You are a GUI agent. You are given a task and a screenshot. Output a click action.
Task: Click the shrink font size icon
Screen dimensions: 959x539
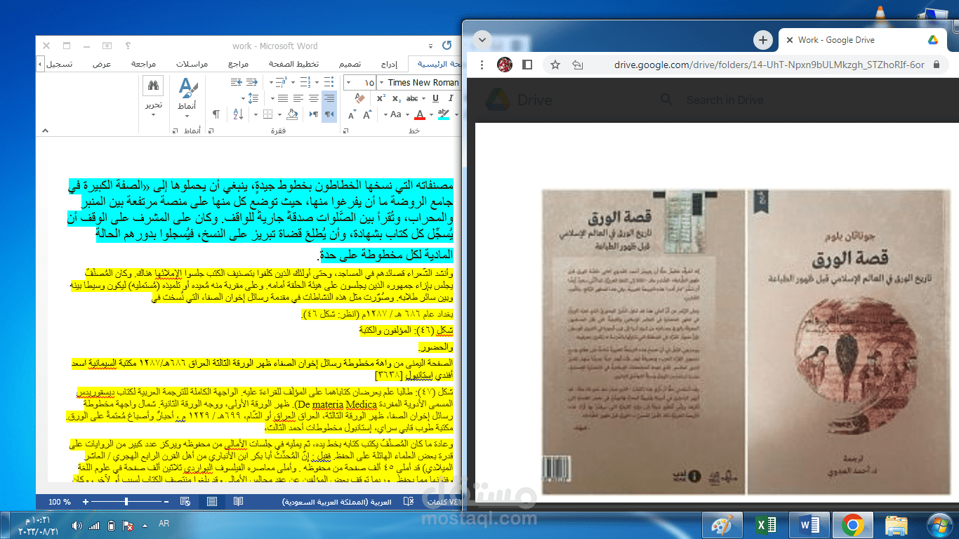point(352,114)
